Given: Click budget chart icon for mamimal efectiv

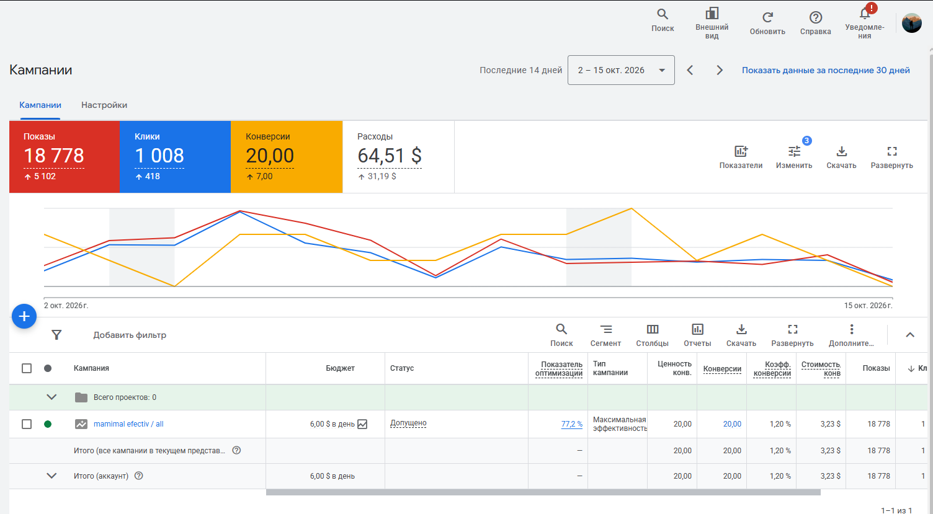Looking at the screenshot, I should [x=362, y=424].
